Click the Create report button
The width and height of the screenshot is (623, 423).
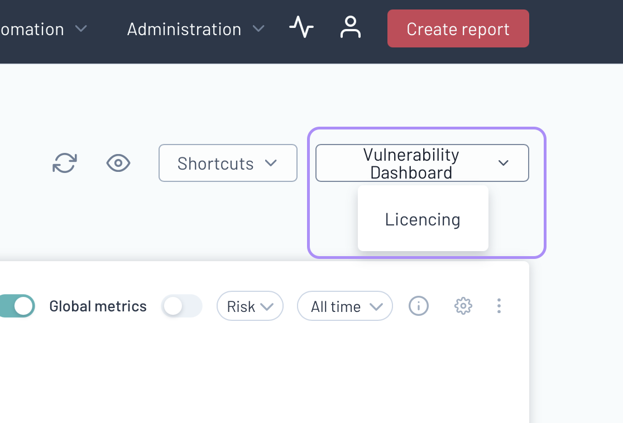[458, 29]
